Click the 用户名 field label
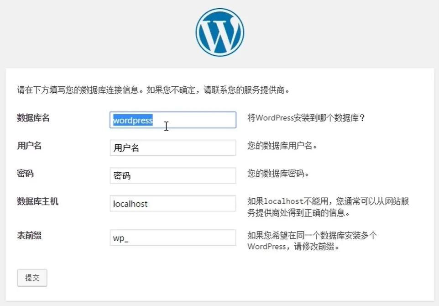Image resolution: width=439 pixels, height=306 pixels. (29, 146)
